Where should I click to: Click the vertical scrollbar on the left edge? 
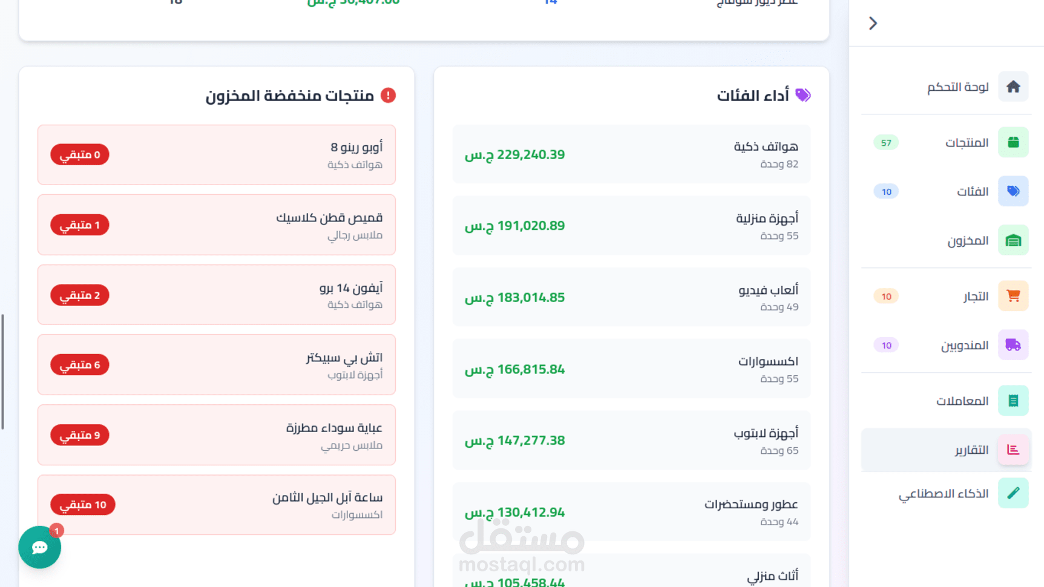3,372
